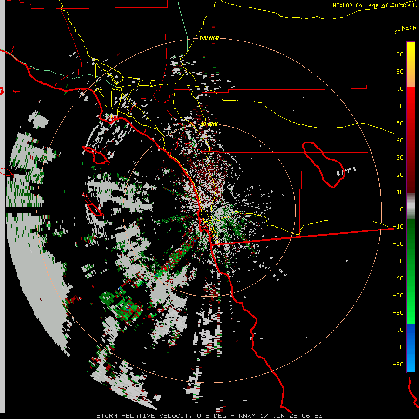Click the KNKX station identifier in caption
The width and height of the screenshot is (419, 419).
pos(247,416)
